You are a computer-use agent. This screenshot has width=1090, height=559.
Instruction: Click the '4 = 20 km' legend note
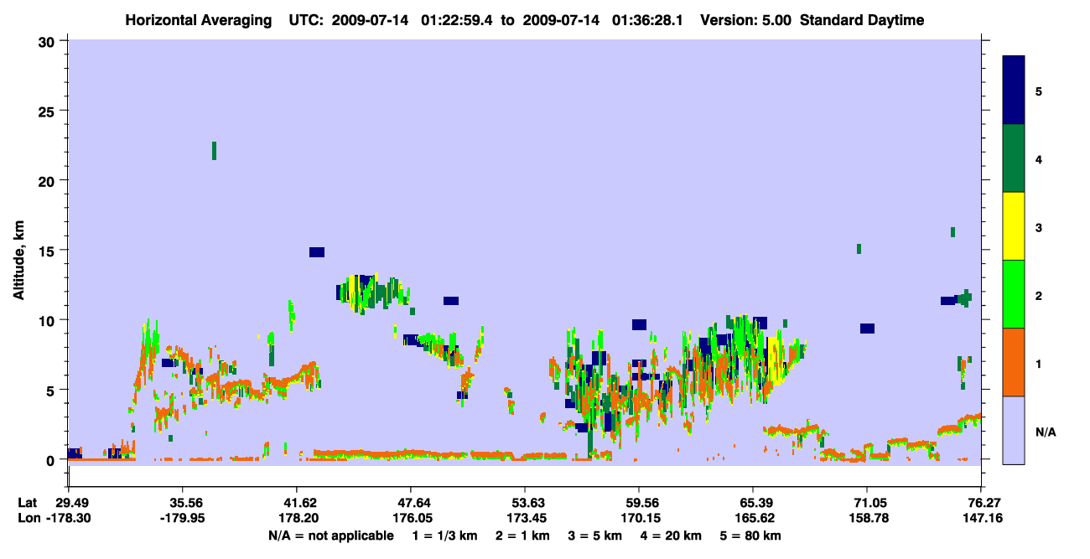pos(671,536)
